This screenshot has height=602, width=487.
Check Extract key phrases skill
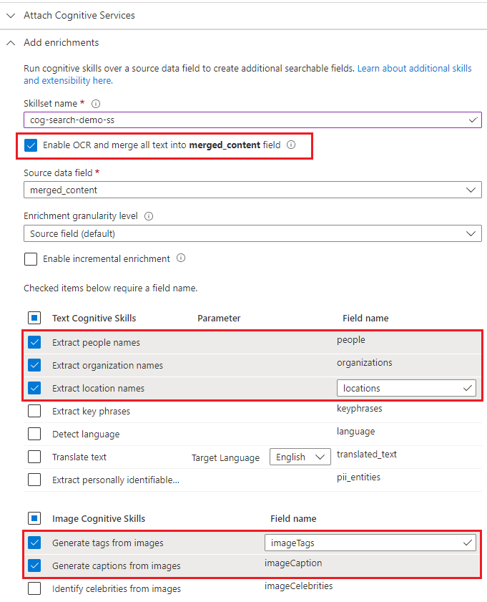34,412
